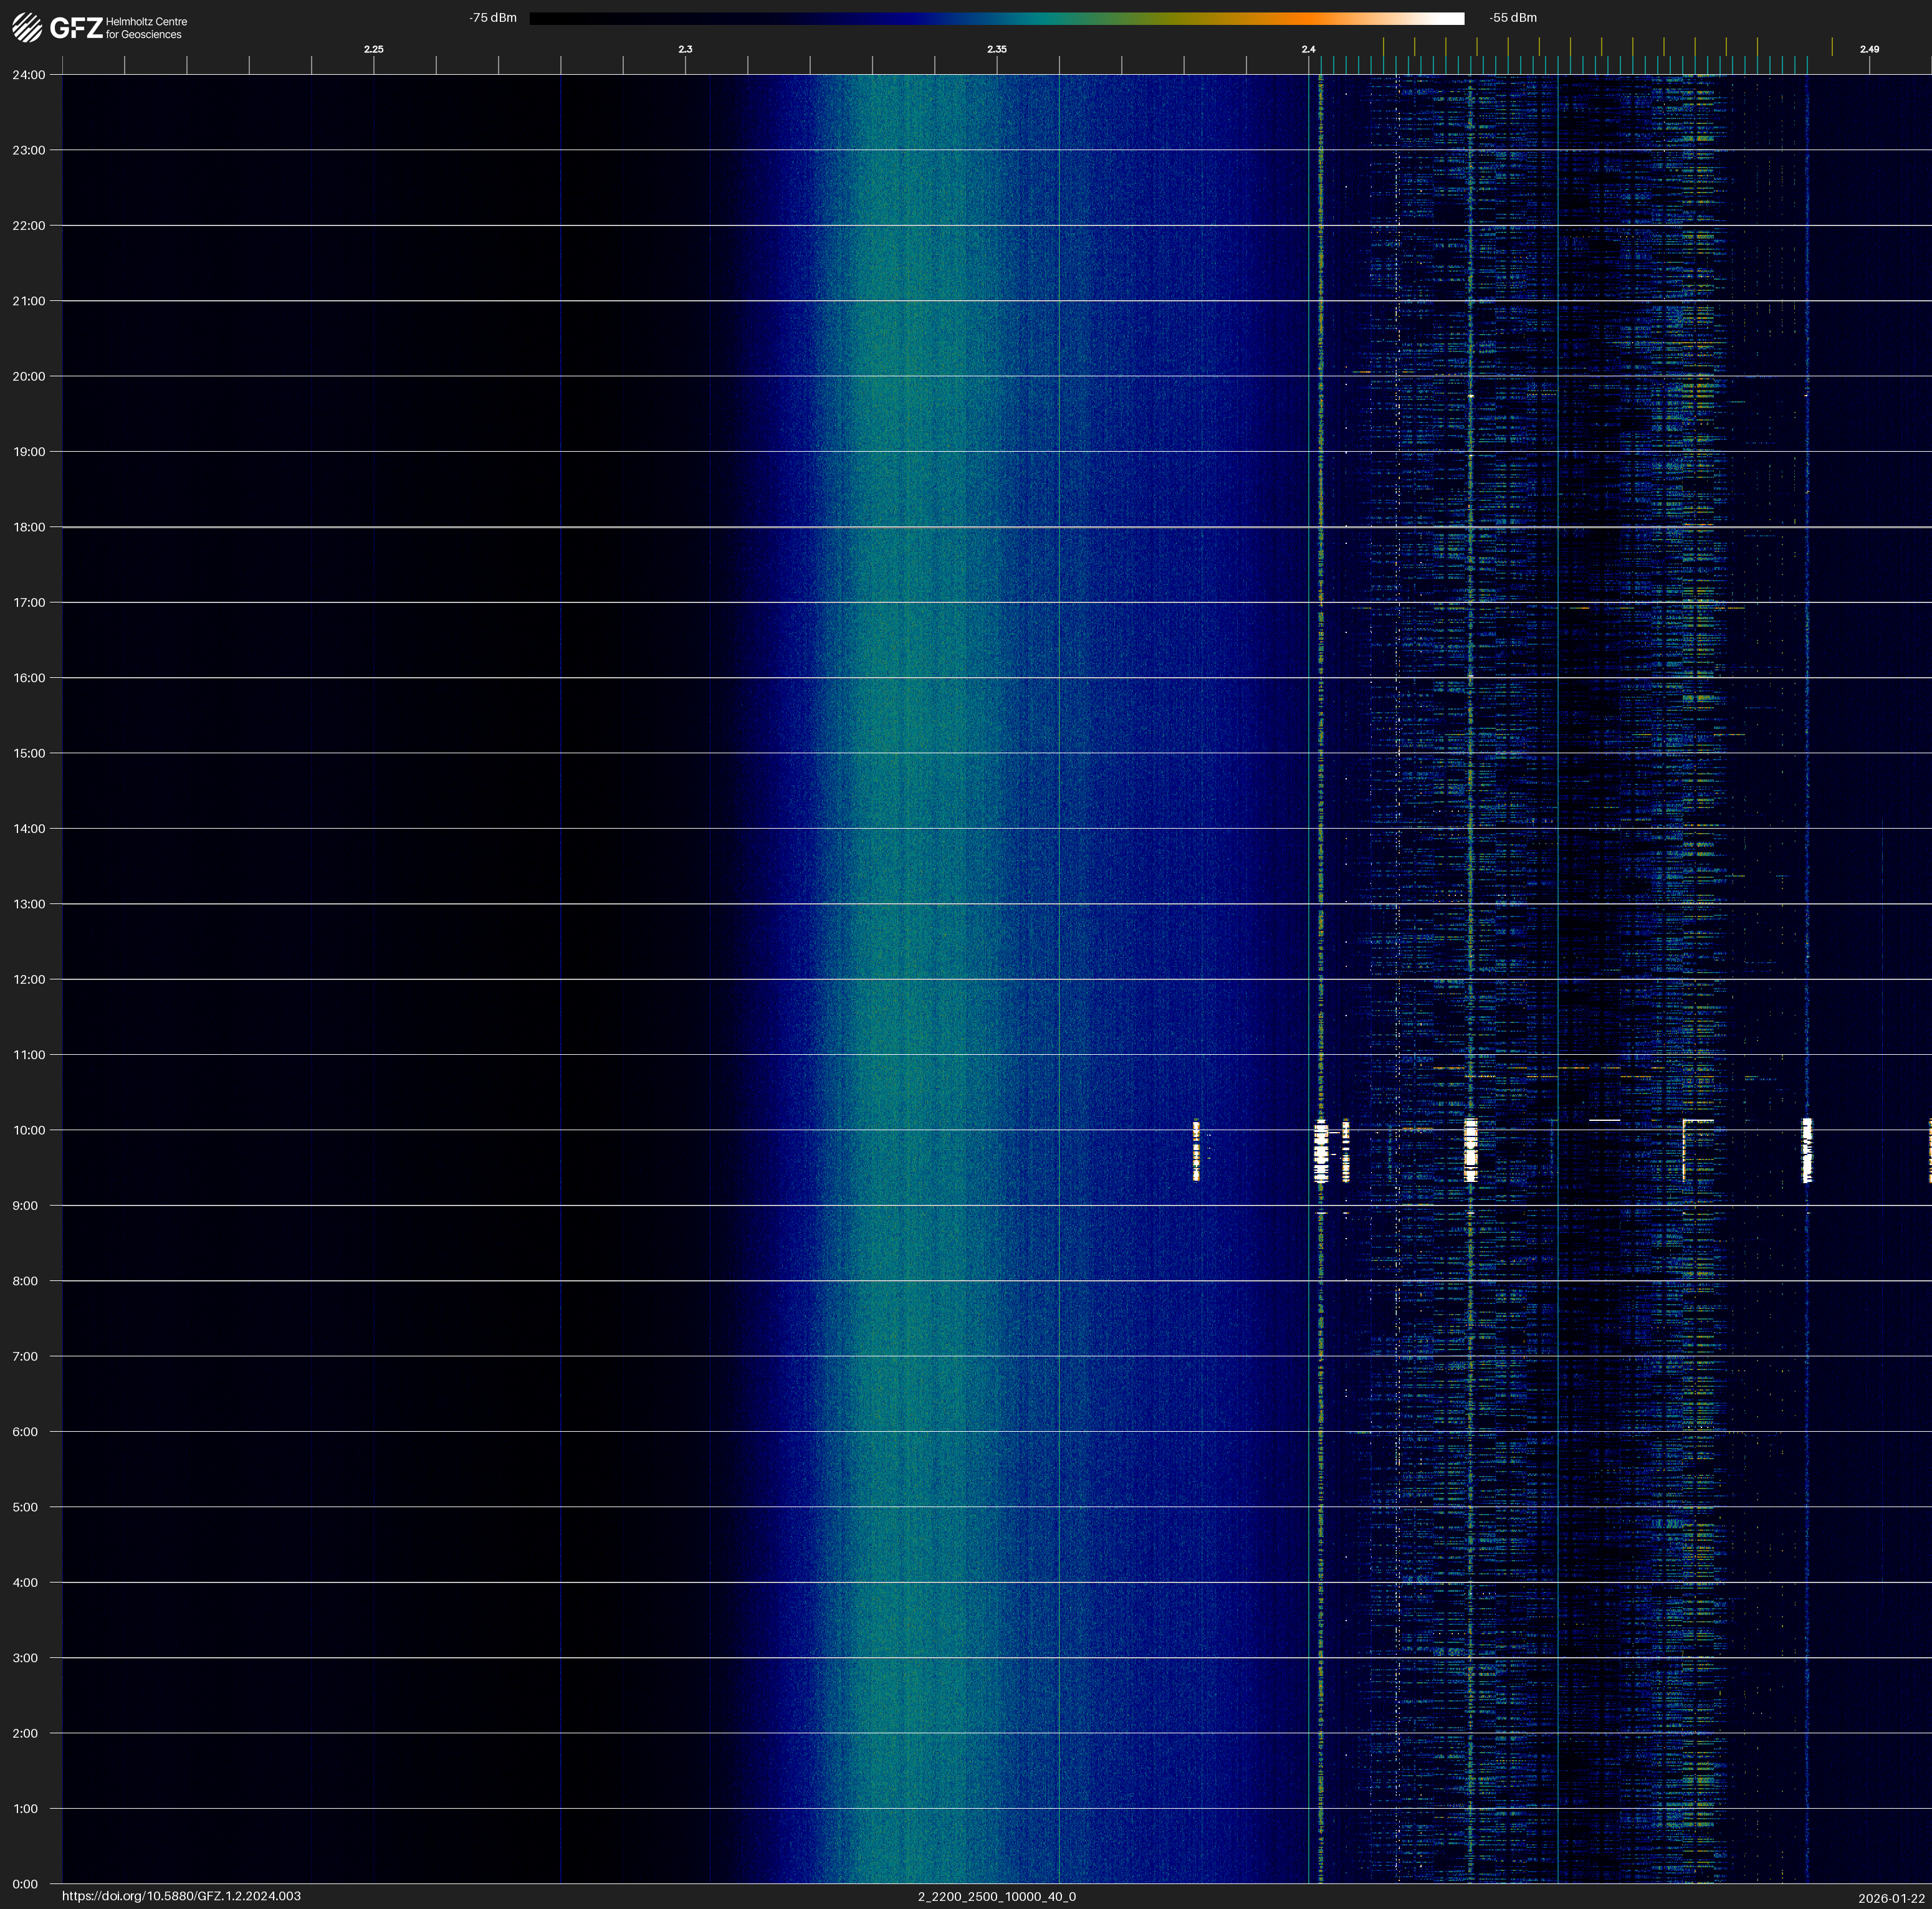Click the 2.4 frequency axis label
Image resolution: width=1932 pixels, height=1909 pixels.
[x=1308, y=49]
